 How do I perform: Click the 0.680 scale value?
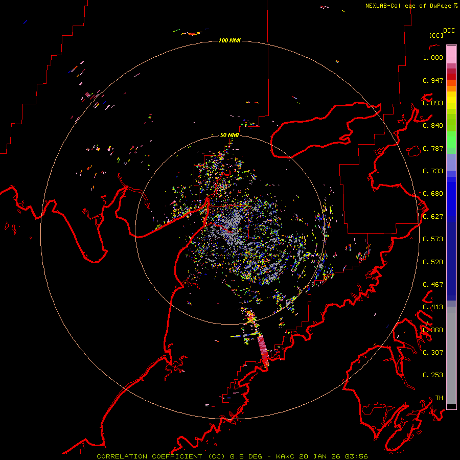coord(433,194)
